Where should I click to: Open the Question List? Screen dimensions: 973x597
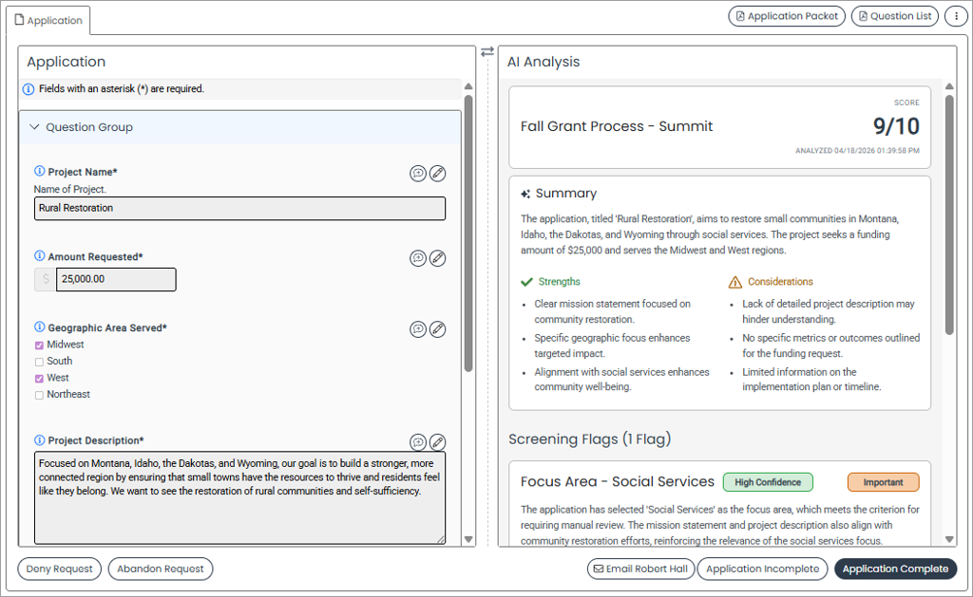point(894,16)
